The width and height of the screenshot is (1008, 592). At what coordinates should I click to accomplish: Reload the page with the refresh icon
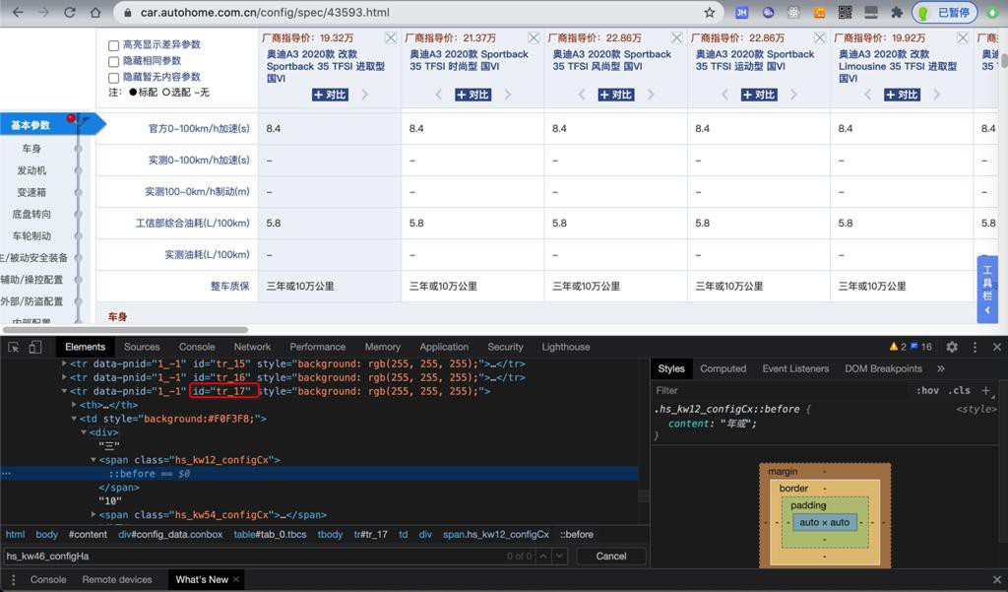pos(70,12)
